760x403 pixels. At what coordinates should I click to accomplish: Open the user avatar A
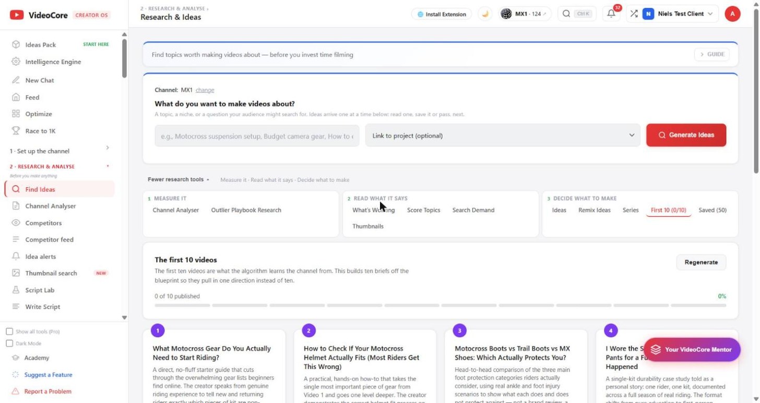(732, 14)
